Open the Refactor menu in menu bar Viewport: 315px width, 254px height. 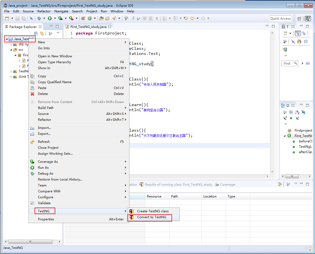[44, 11]
